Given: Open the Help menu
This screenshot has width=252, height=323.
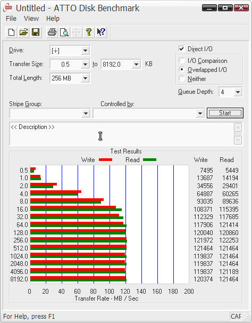Looking at the screenshot, I should pyautogui.click(x=53, y=19).
